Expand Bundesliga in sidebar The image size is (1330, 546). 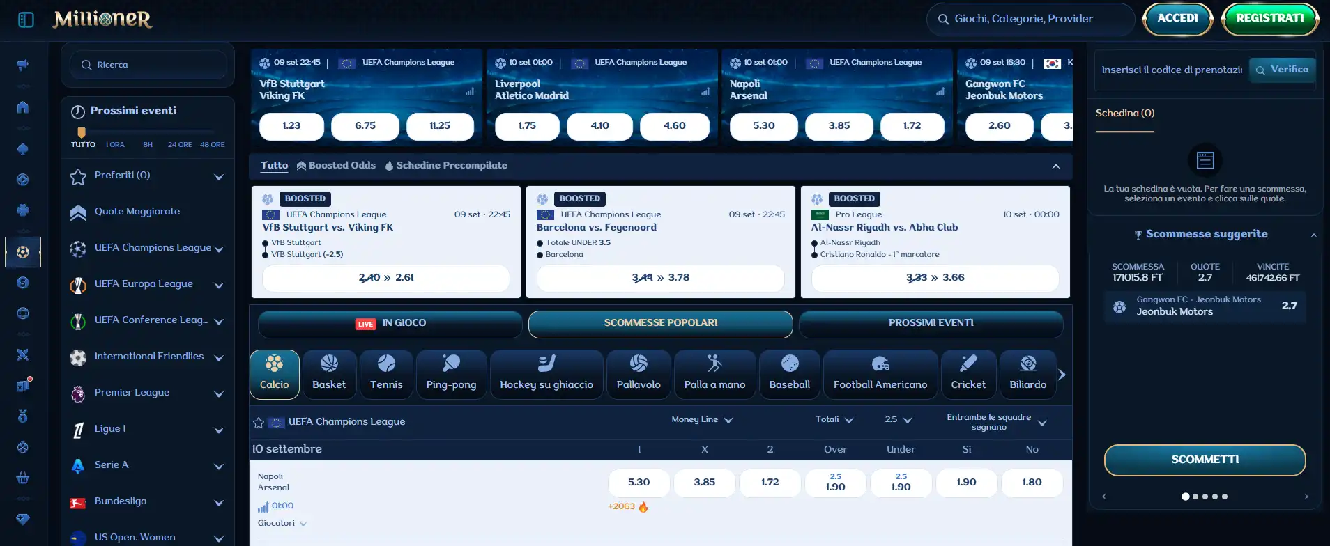(x=219, y=502)
